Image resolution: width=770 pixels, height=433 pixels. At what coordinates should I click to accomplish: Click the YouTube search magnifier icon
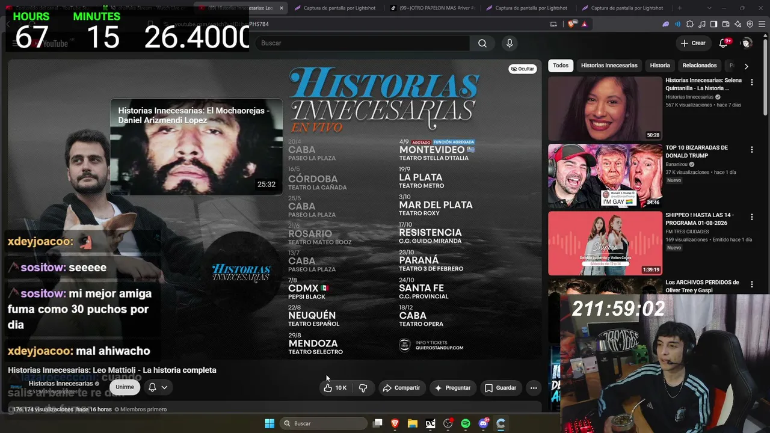482,43
